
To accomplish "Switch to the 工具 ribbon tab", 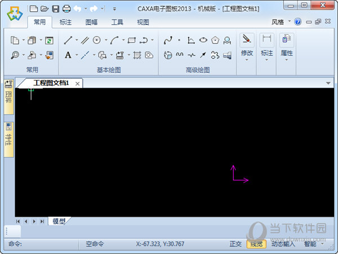I will (117, 22).
